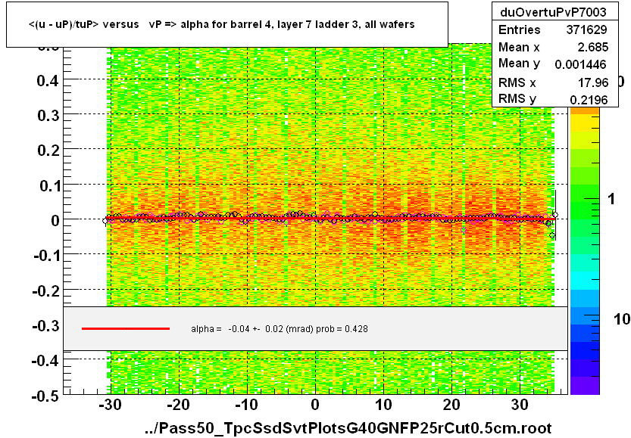Click the alpha fit result legend text

coord(280,329)
